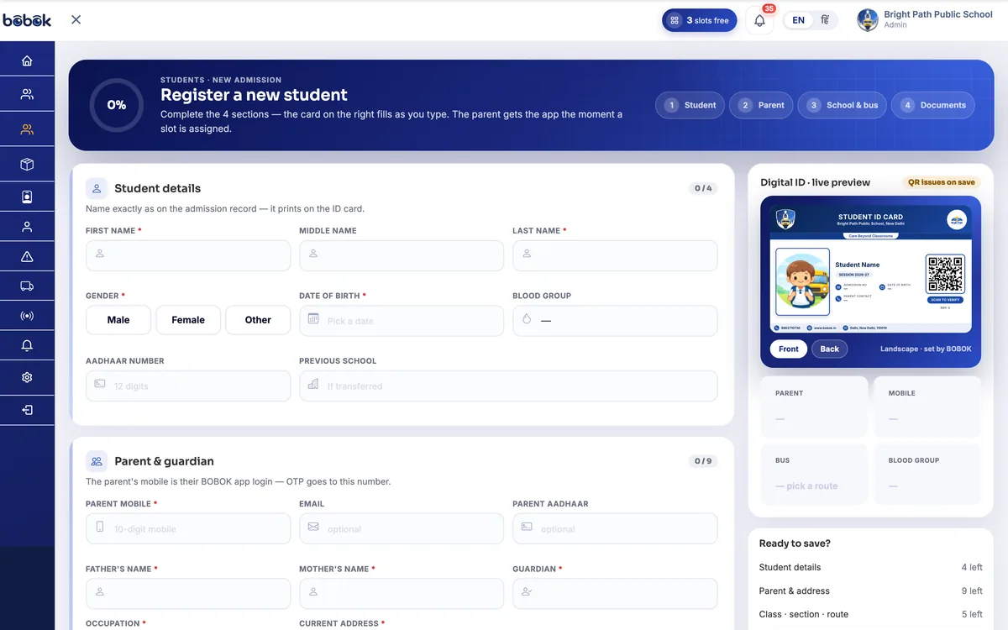Image resolution: width=1008 pixels, height=630 pixels.
Task: Jump to step 2 Parent
Action: tap(761, 105)
